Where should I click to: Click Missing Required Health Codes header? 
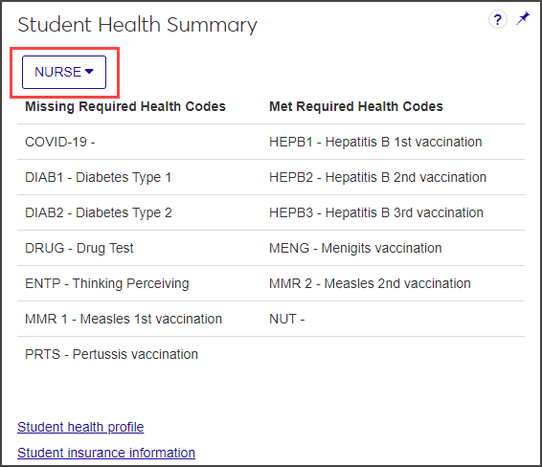click(x=125, y=106)
